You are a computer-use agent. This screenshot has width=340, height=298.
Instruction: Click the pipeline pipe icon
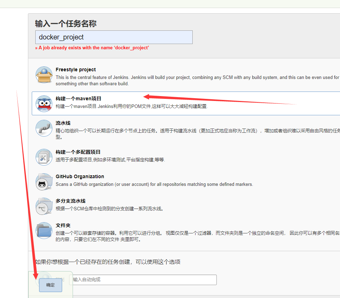(44, 128)
